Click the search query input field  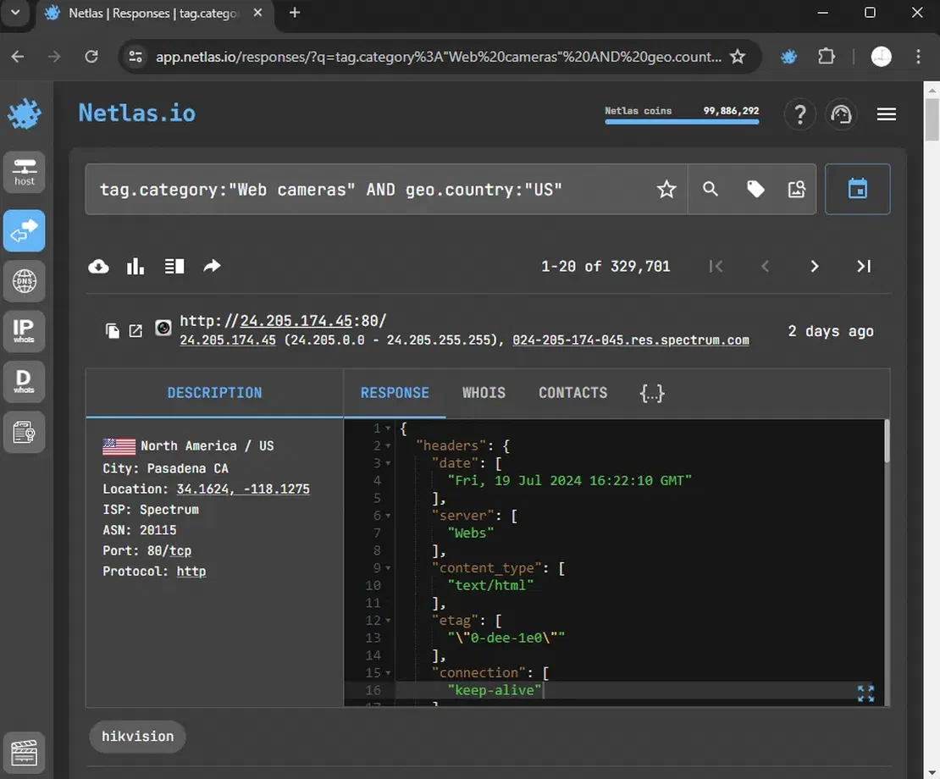pos(364,189)
